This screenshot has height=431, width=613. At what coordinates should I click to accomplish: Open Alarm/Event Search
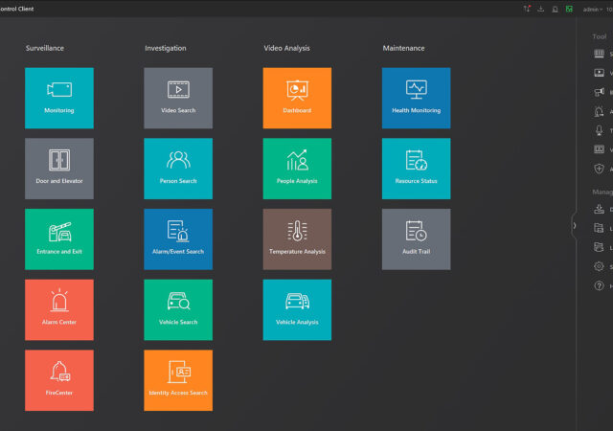point(178,239)
